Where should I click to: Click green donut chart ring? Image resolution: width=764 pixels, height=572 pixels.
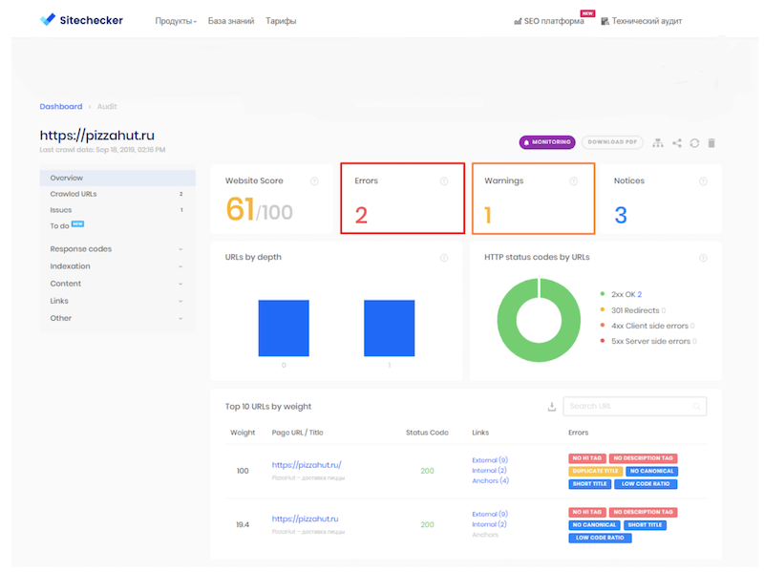(507, 320)
